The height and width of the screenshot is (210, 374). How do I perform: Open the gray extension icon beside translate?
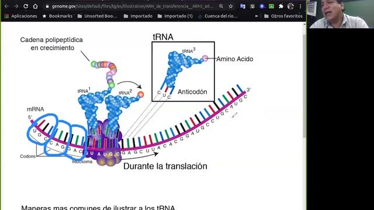point(252,6)
